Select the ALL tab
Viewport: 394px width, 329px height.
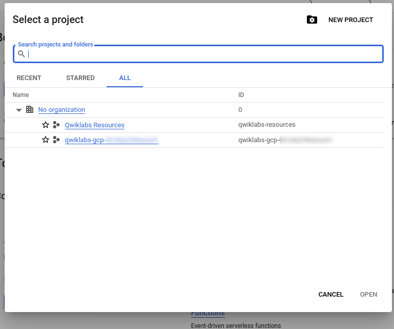point(125,78)
